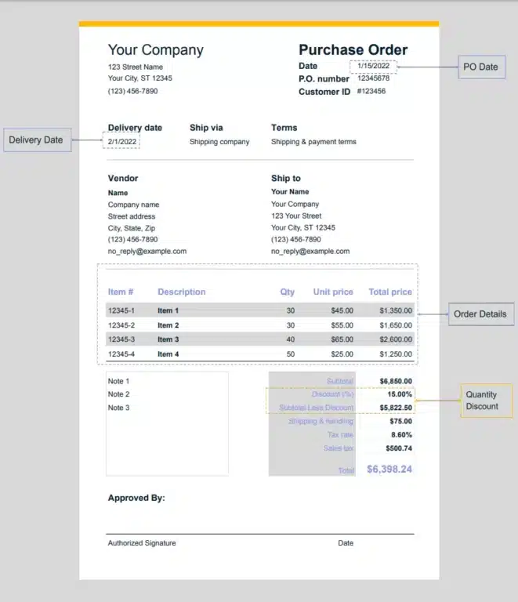The width and height of the screenshot is (518, 602).
Task: Click the PO Date annotation label
Action: click(x=480, y=67)
